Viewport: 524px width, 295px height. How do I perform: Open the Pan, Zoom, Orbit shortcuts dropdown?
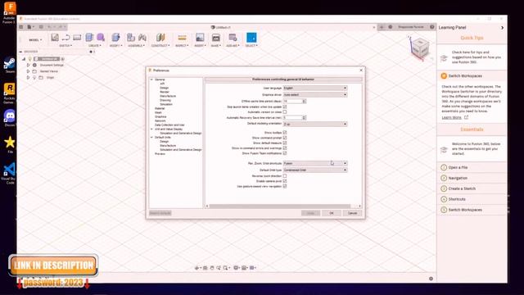pos(315,163)
